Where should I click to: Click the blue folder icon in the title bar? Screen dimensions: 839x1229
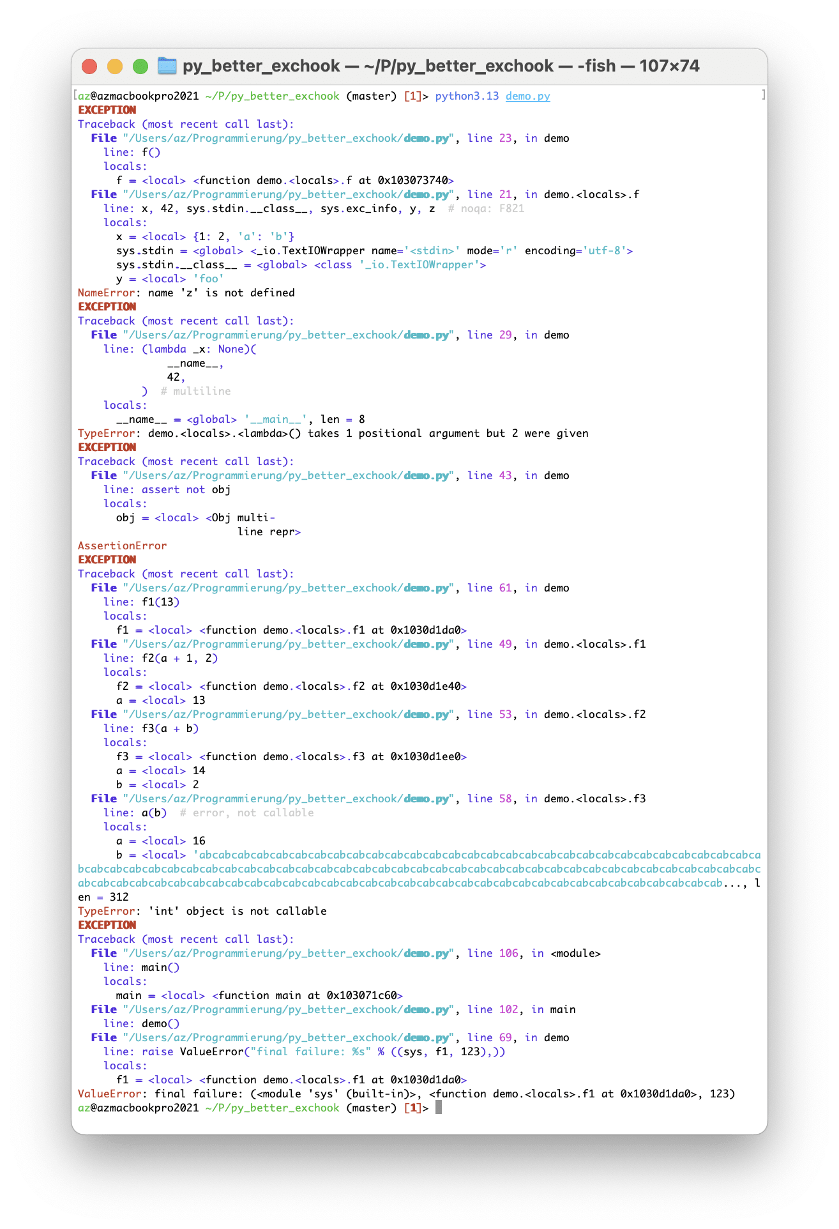[167, 66]
